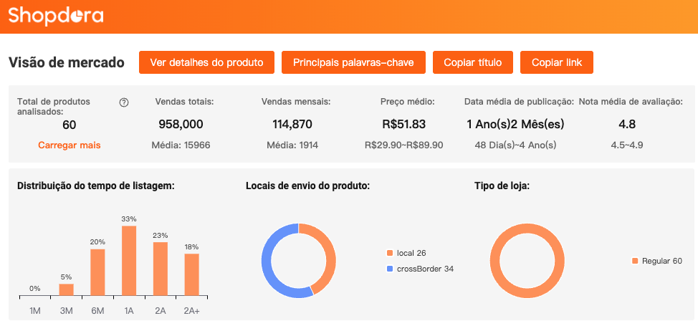Viewport: 698px width, 326px height.
Task: Click the blue crossBorder donut segment
Action: coord(271,262)
